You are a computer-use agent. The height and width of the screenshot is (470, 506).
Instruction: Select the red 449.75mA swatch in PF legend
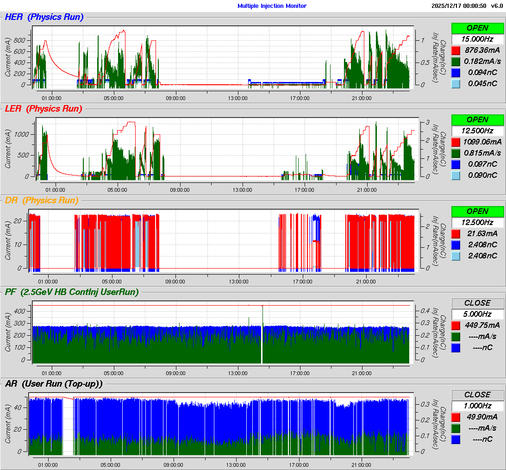pos(456,325)
